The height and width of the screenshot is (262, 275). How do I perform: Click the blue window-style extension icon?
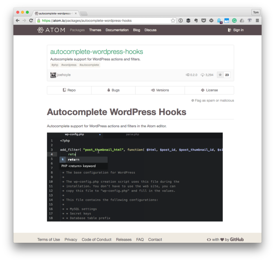pyautogui.click(x=227, y=20)
